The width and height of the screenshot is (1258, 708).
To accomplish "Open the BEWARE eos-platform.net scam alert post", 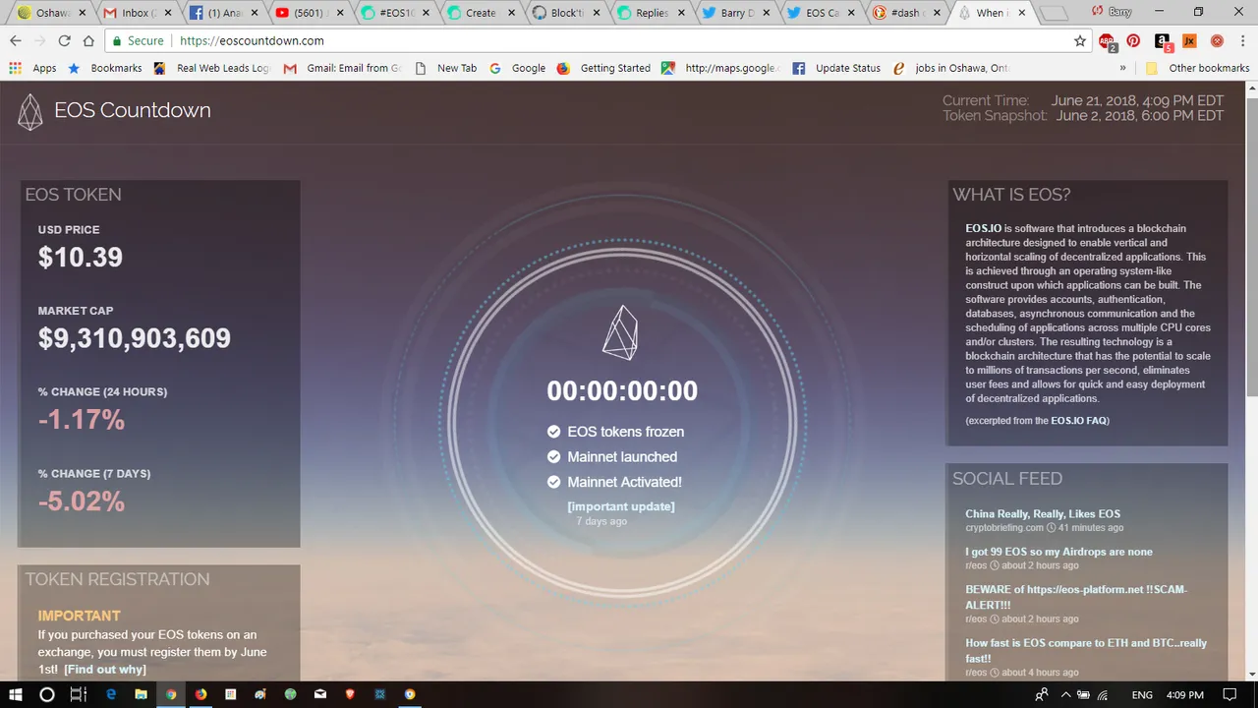I will click(x=1076, y=597).
